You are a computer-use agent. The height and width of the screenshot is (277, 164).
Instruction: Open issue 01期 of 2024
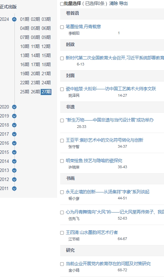pyautogui.click(x=25, y=19)
